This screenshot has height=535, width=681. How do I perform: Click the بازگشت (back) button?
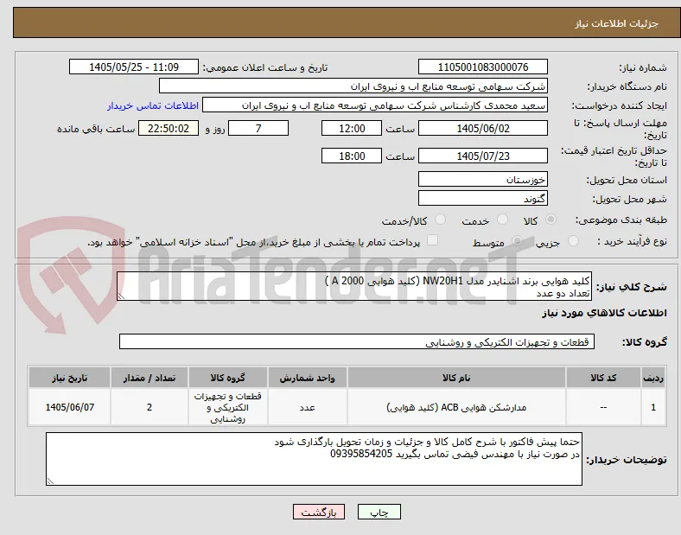(319, 512)
